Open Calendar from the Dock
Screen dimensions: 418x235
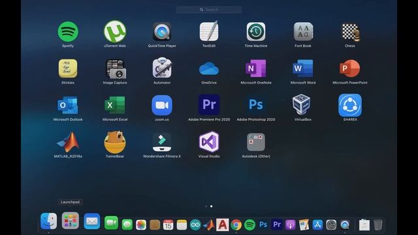pos(169,225)
